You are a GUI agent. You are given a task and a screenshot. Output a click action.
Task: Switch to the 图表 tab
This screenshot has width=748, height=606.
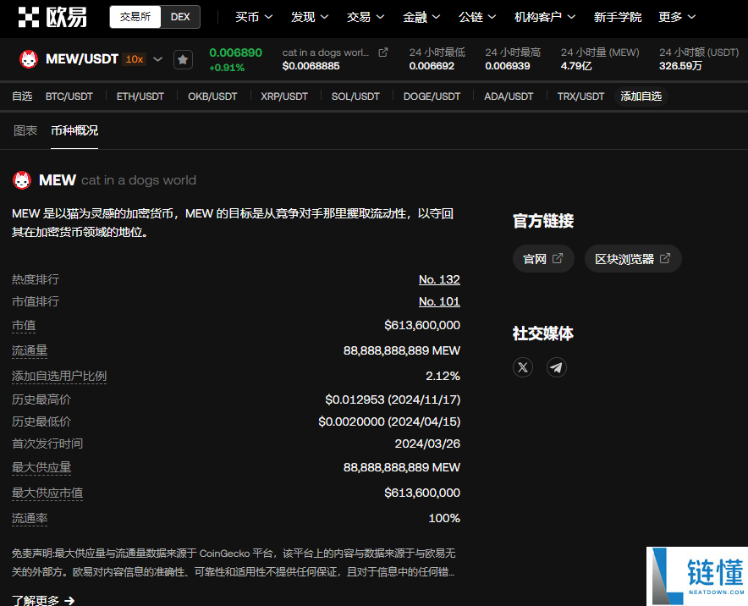click(25, 130)
